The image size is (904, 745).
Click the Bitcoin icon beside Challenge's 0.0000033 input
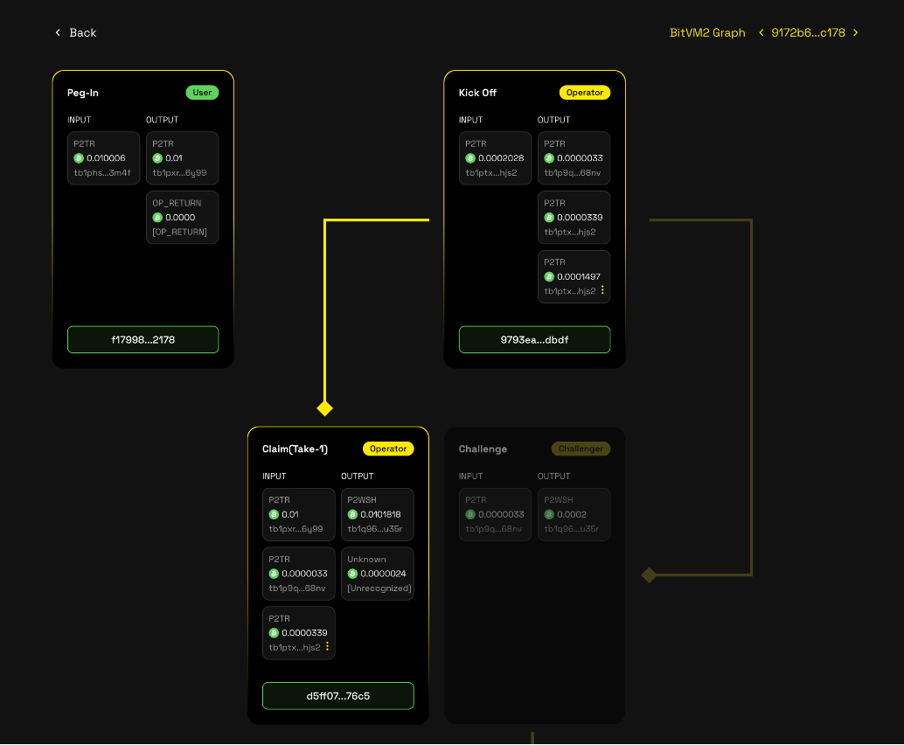pyautogui.click(x=469, y=514)
